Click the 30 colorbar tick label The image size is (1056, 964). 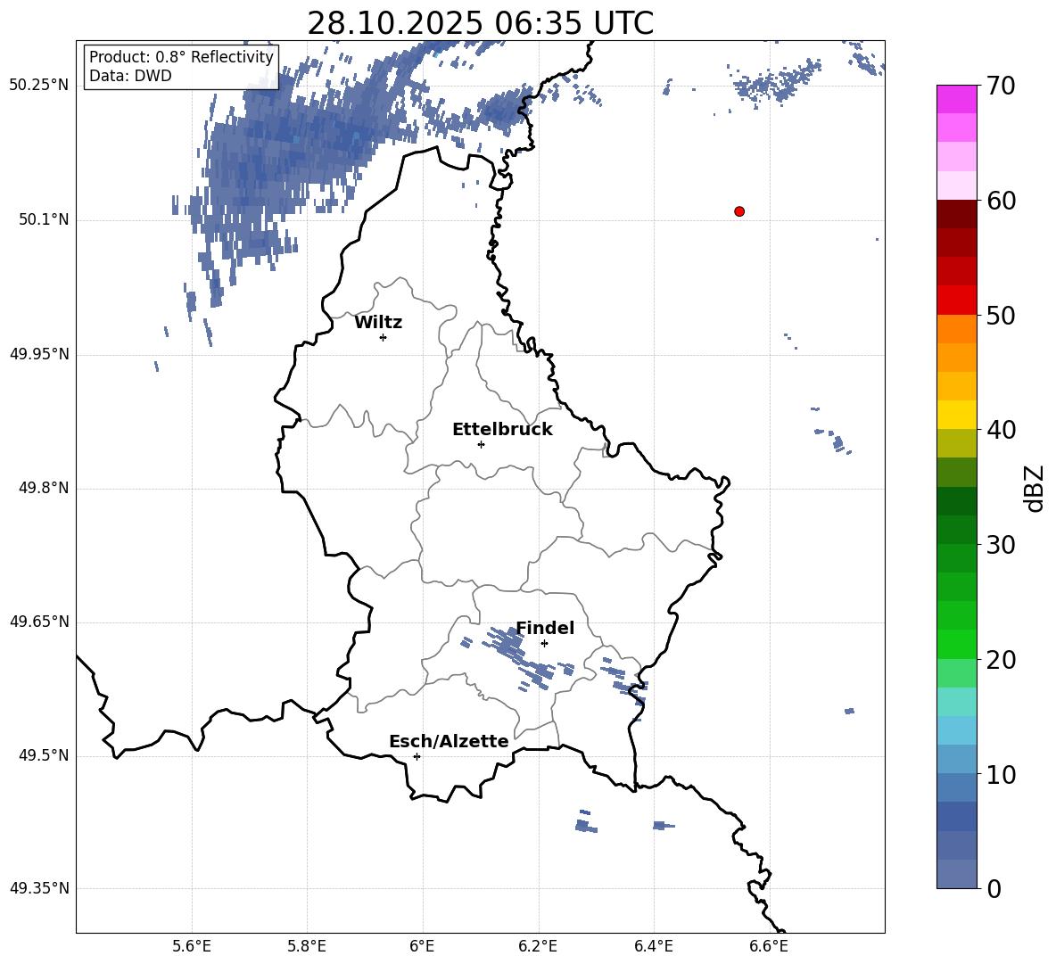(x=1001, y=545)
